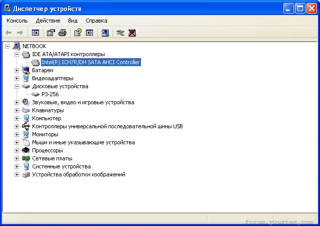Open the Консоль menu

point(17,21)
